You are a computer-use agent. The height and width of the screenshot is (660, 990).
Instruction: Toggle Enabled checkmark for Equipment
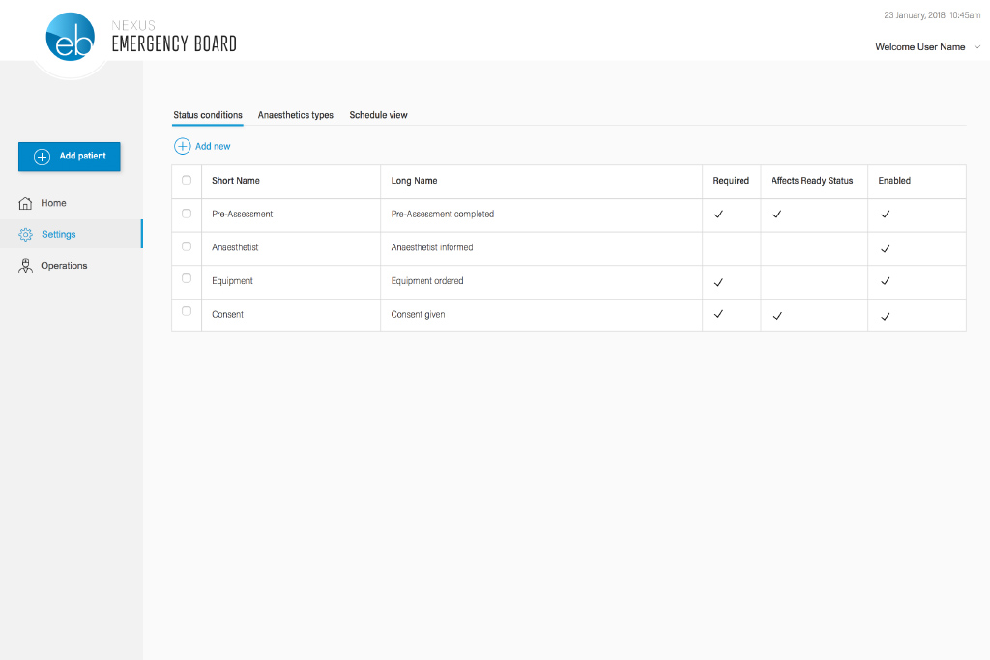886,281
